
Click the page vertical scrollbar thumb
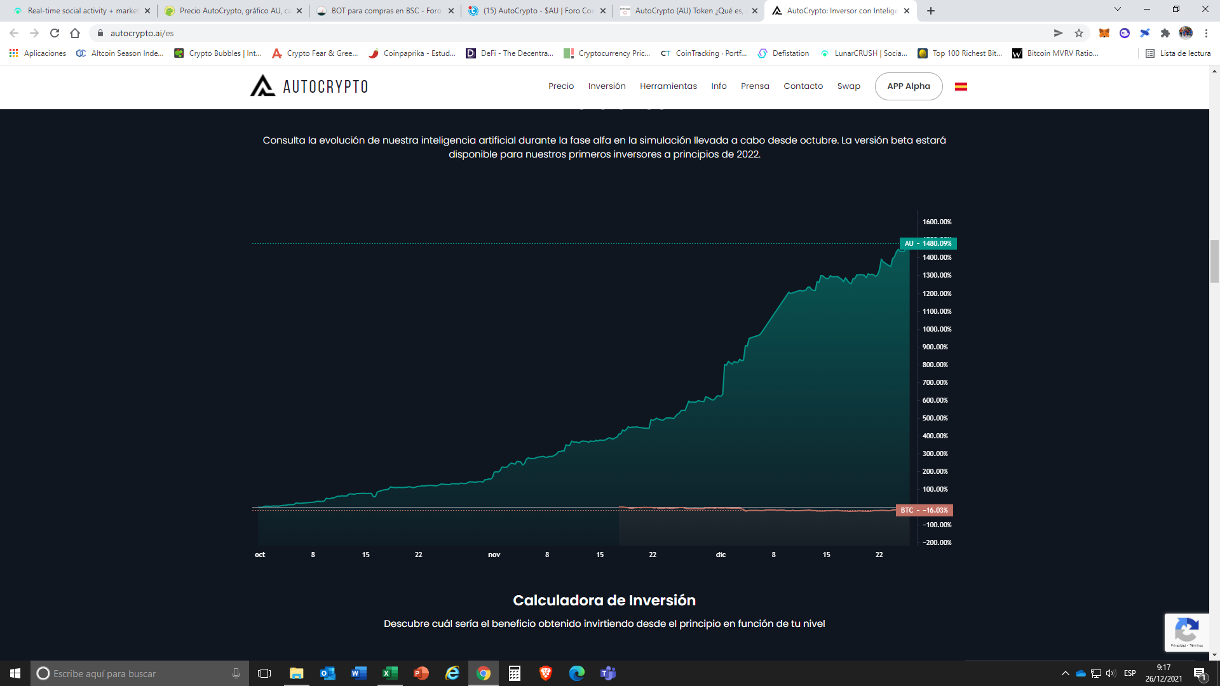tap(1214, 261)
